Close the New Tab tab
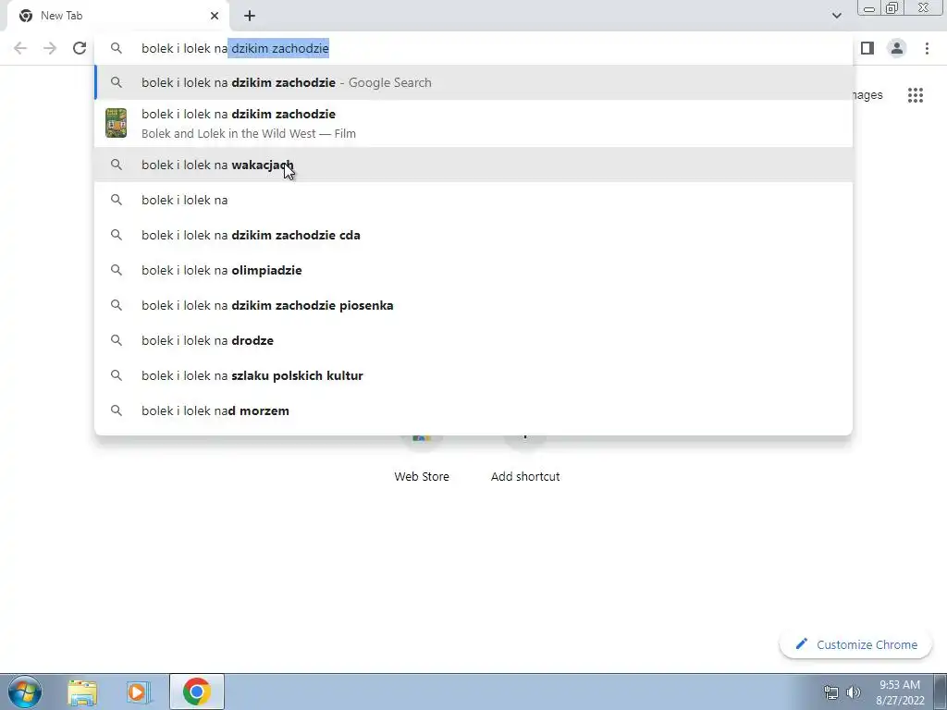This screenshot has width=947, height=710. [215, 16]
